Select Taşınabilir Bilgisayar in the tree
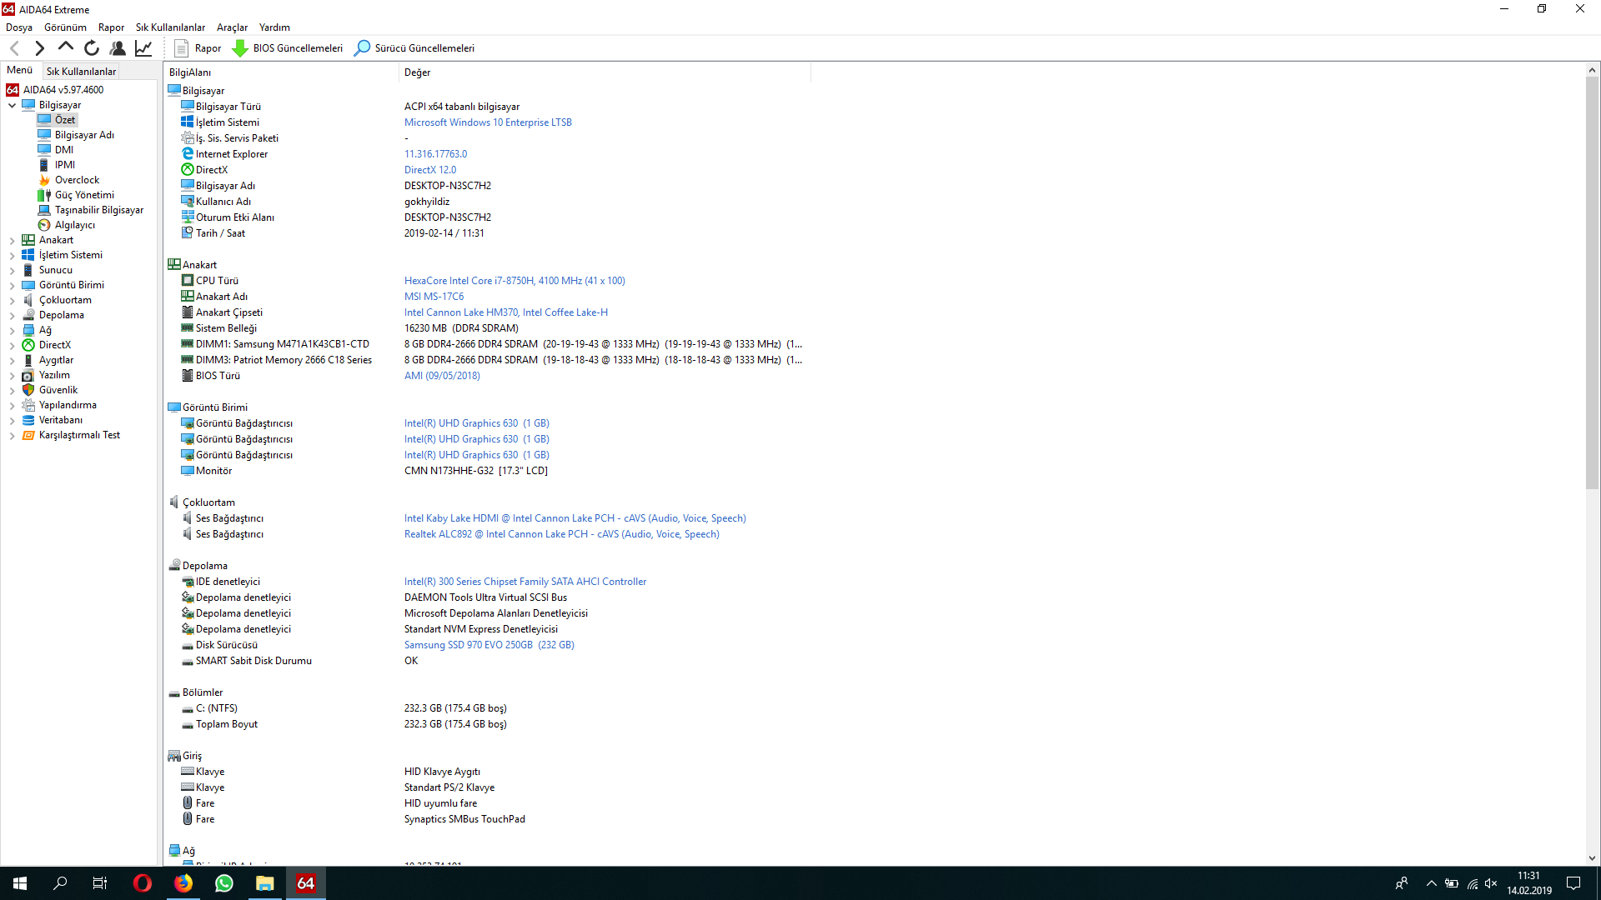 (99, 210)
